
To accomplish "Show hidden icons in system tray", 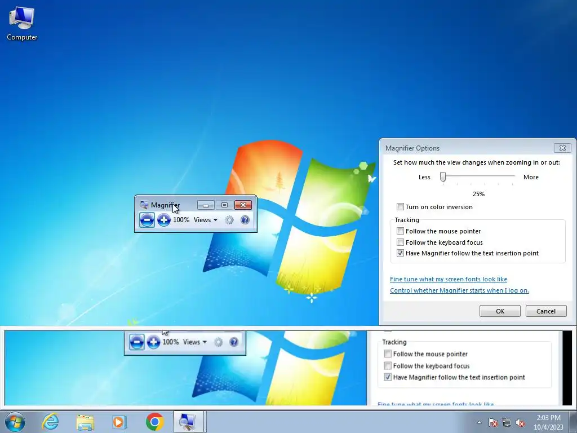I will point(479,422).
